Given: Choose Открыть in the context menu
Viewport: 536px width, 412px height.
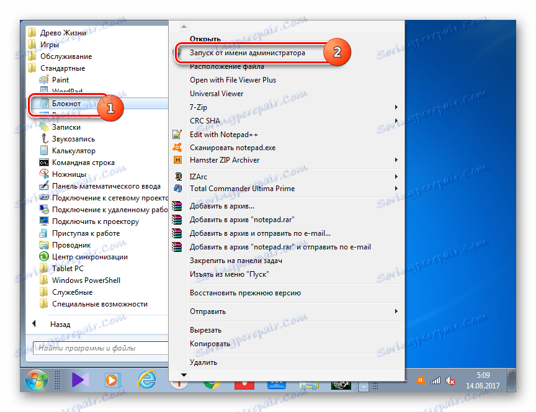Looking at the screenshot, I should point(205,39).
